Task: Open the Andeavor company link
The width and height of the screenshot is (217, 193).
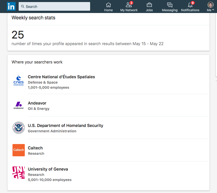Action: coord(37,103)
